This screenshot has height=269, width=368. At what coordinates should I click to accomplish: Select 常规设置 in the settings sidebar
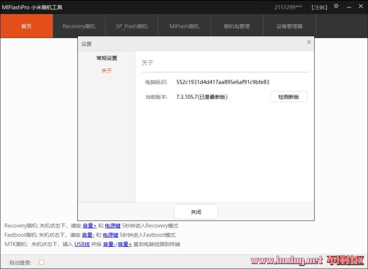[x=107, y=58]
